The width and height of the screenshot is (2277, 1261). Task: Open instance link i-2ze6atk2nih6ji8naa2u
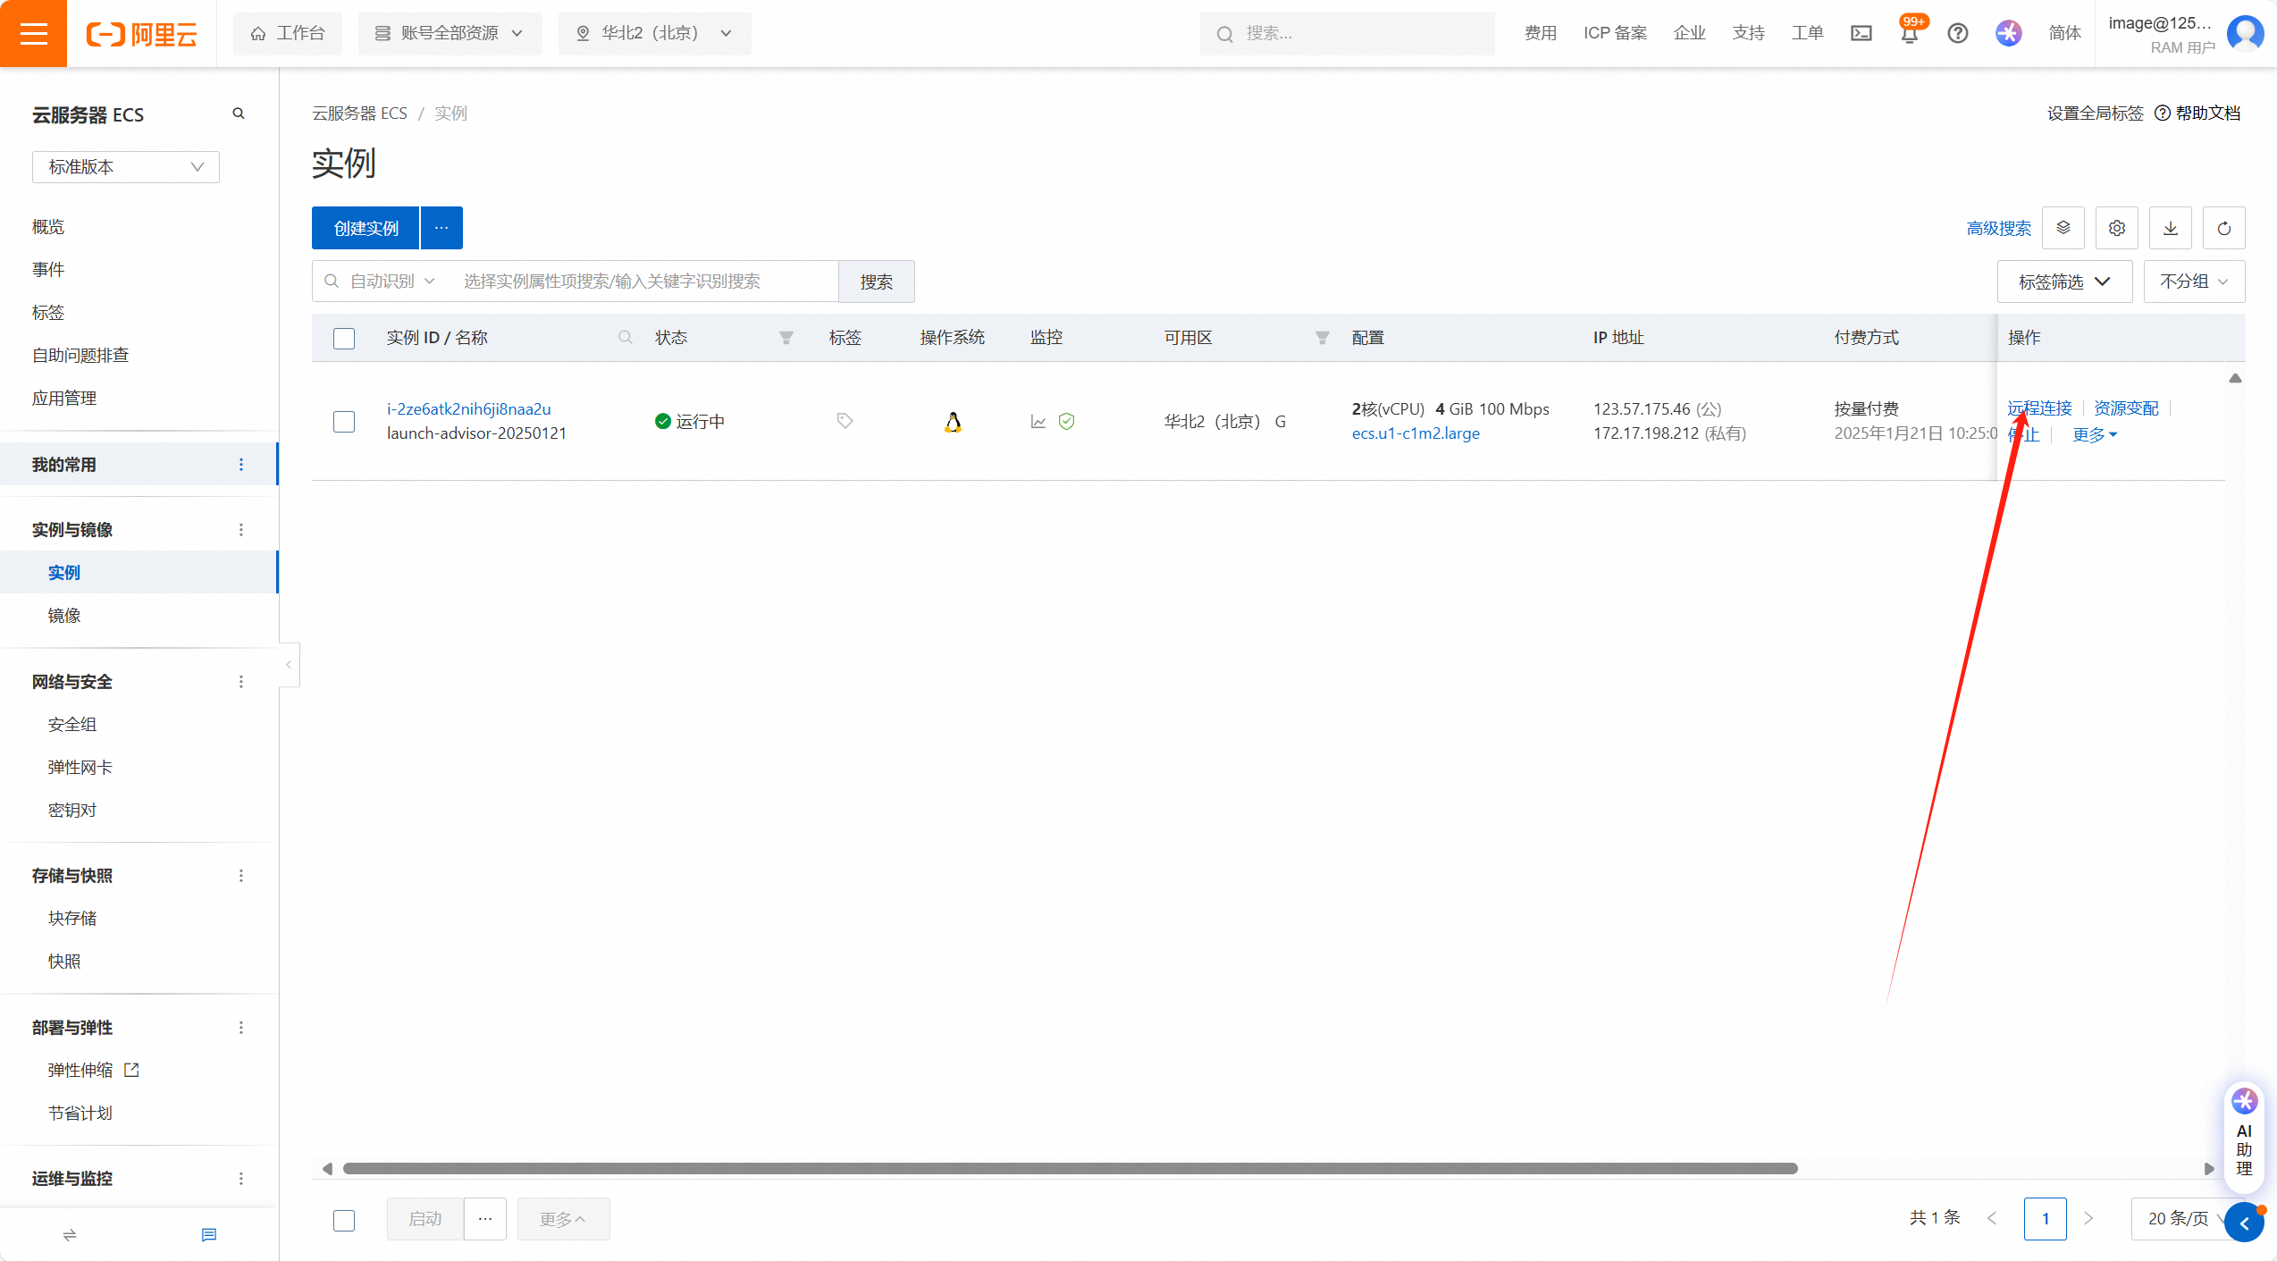(x=468, y=409)
